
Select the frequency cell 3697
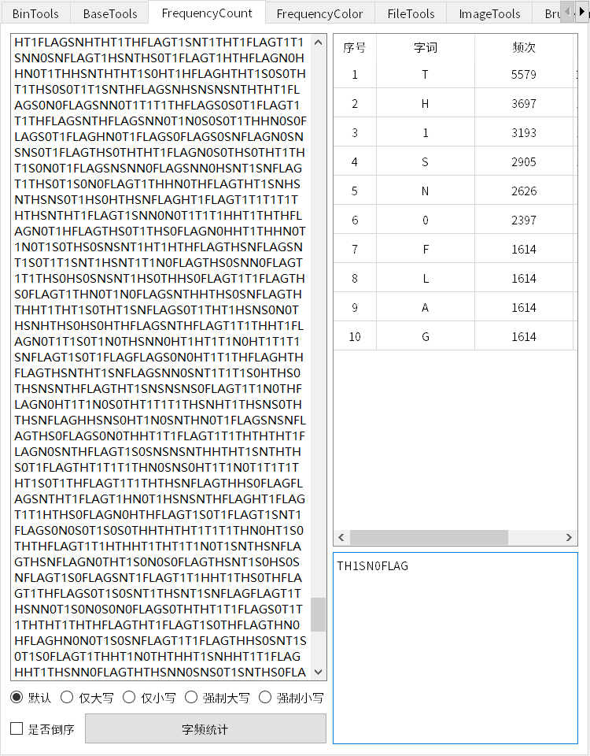coord(524,103)
